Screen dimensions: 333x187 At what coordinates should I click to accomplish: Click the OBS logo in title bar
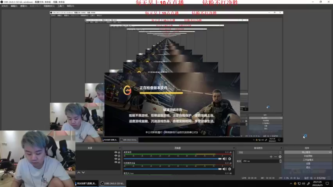(2, 2)
